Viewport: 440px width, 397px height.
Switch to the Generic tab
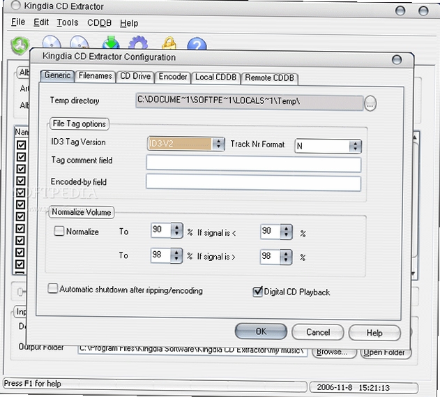pos(57,75)
